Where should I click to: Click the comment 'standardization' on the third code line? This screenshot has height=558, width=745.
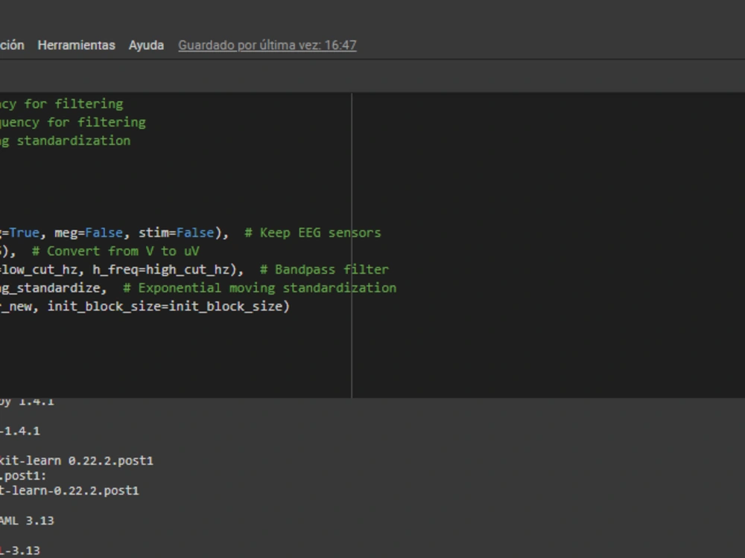click(x=74, y=141)
